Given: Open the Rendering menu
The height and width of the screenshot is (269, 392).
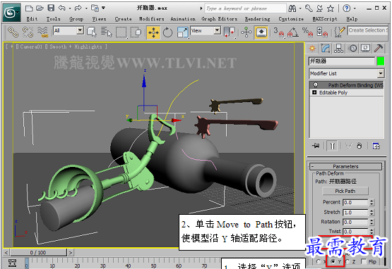Looking at the screenshot, I should pyautogui.click(x=258, y=19).
